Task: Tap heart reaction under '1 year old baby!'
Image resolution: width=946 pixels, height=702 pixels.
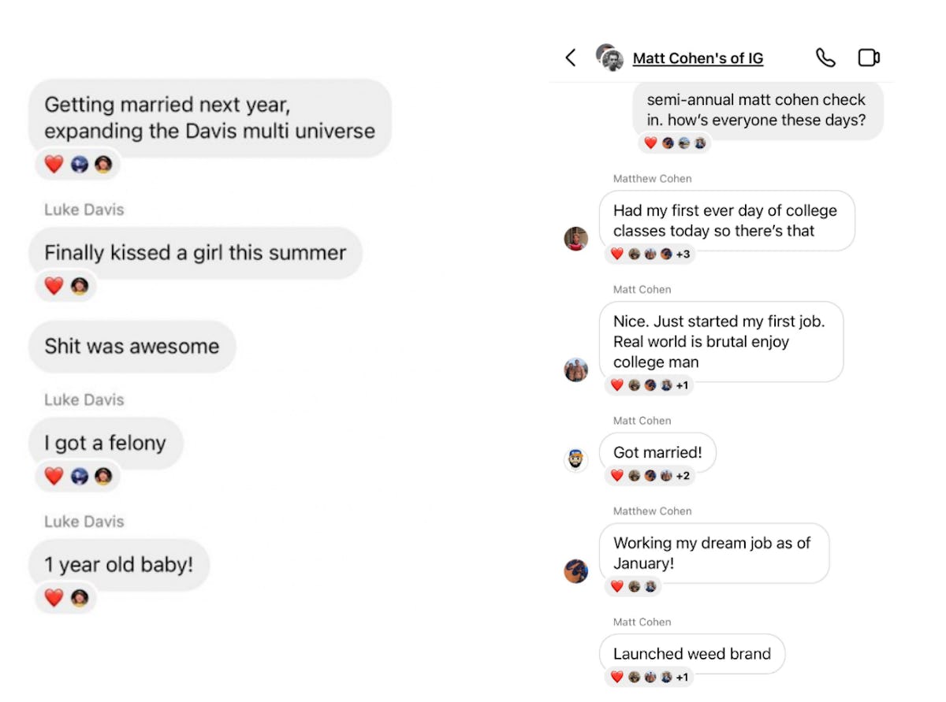Action: coord(54,598)
